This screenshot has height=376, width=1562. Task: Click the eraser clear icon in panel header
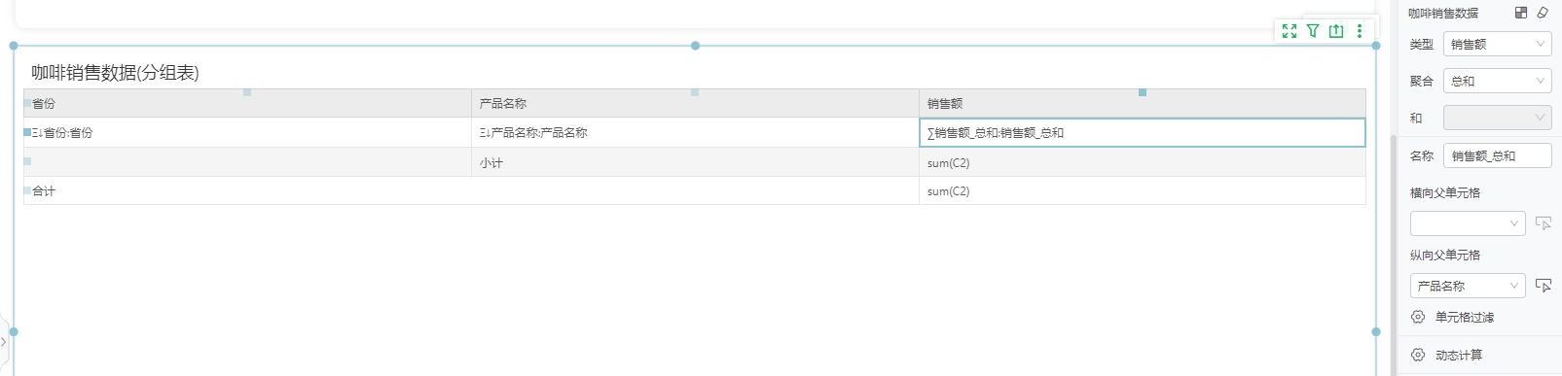[1543, 13]
